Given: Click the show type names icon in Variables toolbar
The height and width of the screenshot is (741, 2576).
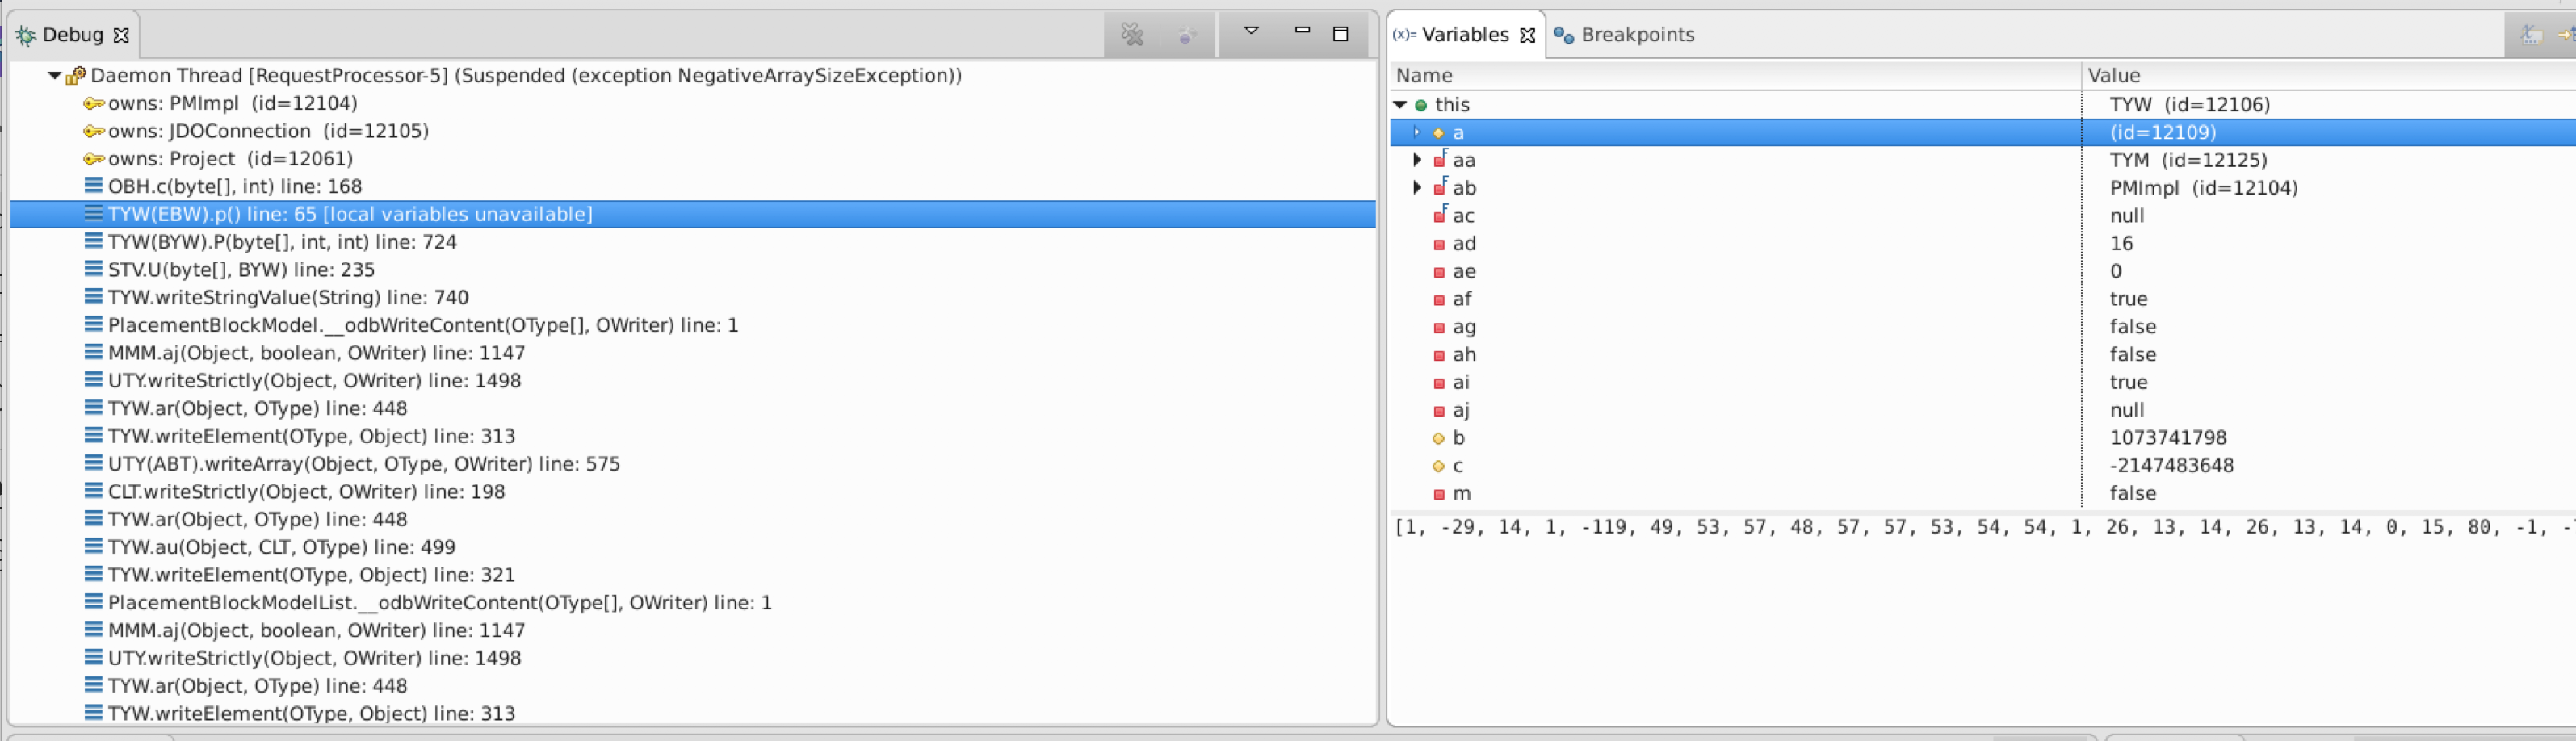Looking at the screenshot, I should (2531, 35).
